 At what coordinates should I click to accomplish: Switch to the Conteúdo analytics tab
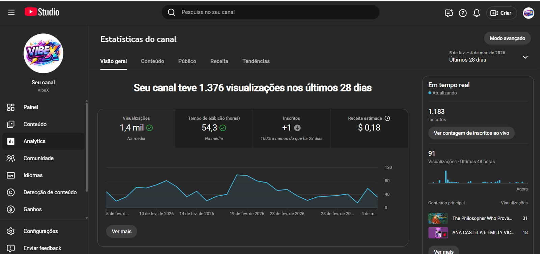[153, 61]
